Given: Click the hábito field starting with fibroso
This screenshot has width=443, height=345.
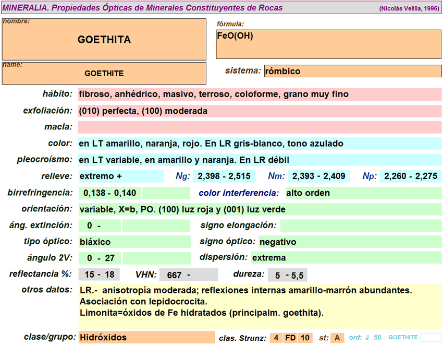Looking at the screenshot, I should pyautogui.click(x=260, y=94).
